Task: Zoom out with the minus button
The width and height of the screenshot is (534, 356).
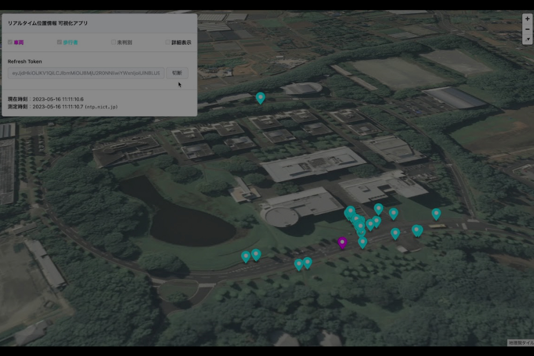Action: [x=527, y=30]
